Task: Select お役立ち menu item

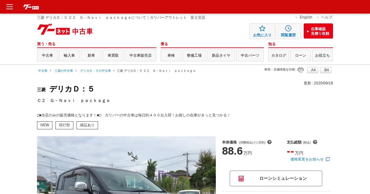Action: pyautogui.click(x=322, y=55)
